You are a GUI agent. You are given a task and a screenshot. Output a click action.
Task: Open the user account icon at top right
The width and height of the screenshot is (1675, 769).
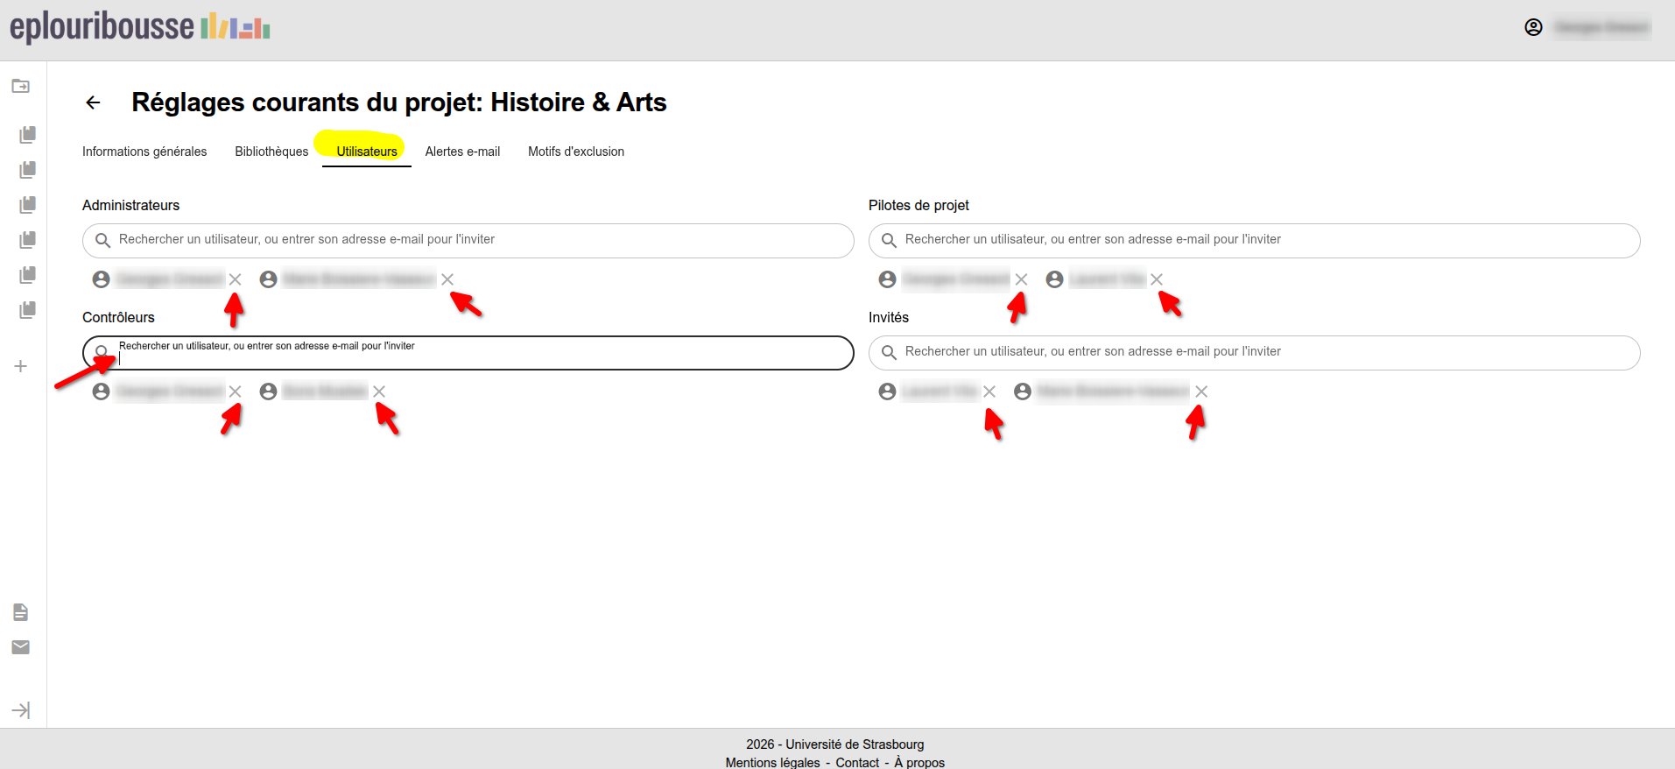(x=1533, y=27)
